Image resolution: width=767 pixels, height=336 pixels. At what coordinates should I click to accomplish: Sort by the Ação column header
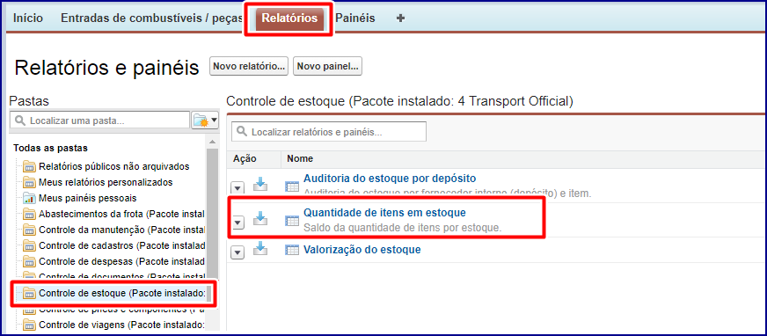[x=245, y=159]
